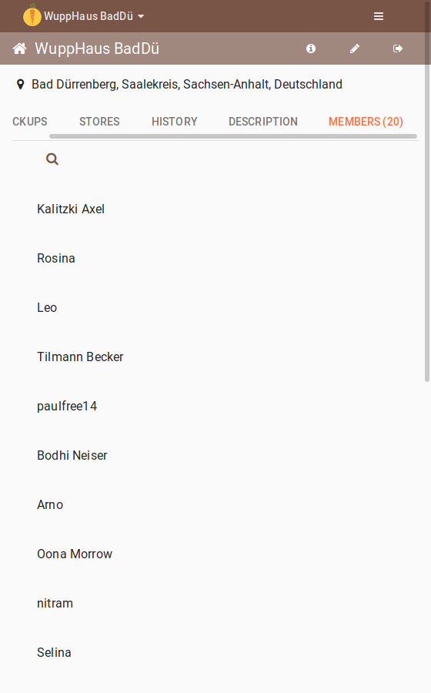The height and width of the screenshot is (693, 431).
Task: Open member Tilmann Becker's profile
Action: (80, 357)
